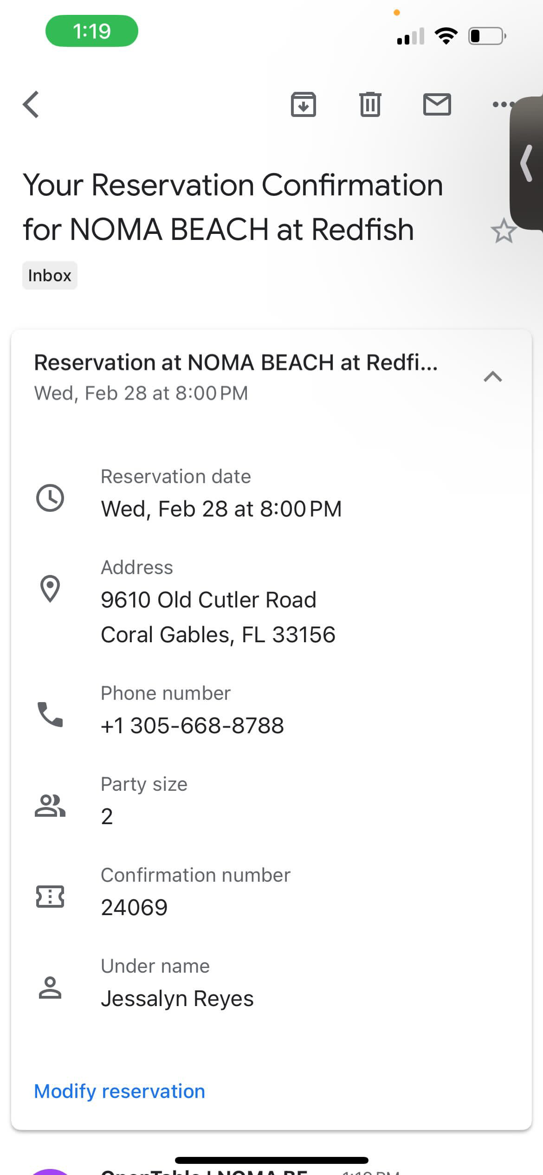Tap the party size people icon
543x1175 pixels.
click(x=50, y=805)
